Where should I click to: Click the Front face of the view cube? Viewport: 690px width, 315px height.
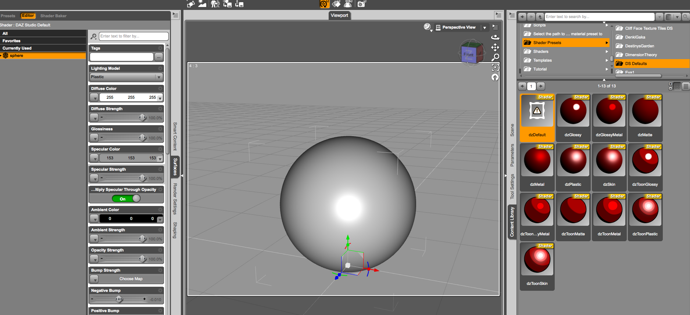click(468, 55)
